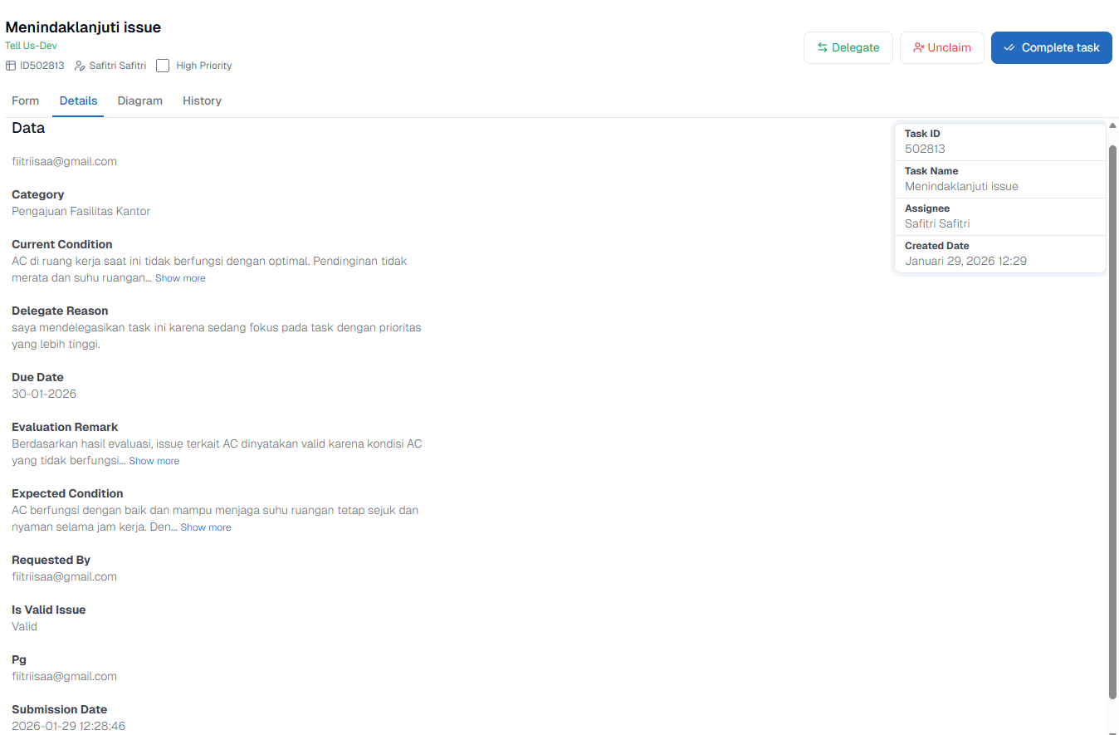
Task: Select the Details tab
Action: tap(77, 100)
